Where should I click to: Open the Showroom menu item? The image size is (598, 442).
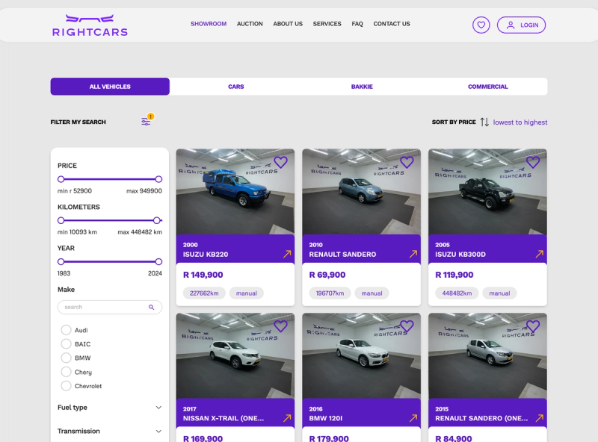pos(209,24)
